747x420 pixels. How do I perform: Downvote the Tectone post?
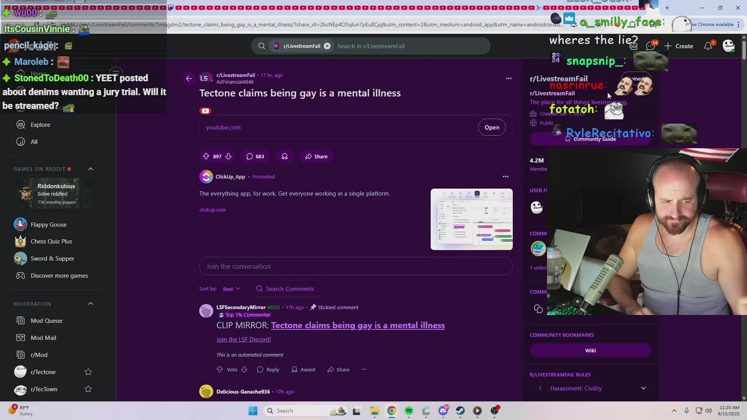point(228,156)
